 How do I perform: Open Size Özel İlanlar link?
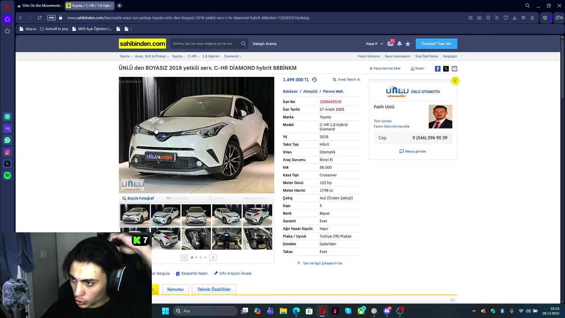[x=427, y=56]
